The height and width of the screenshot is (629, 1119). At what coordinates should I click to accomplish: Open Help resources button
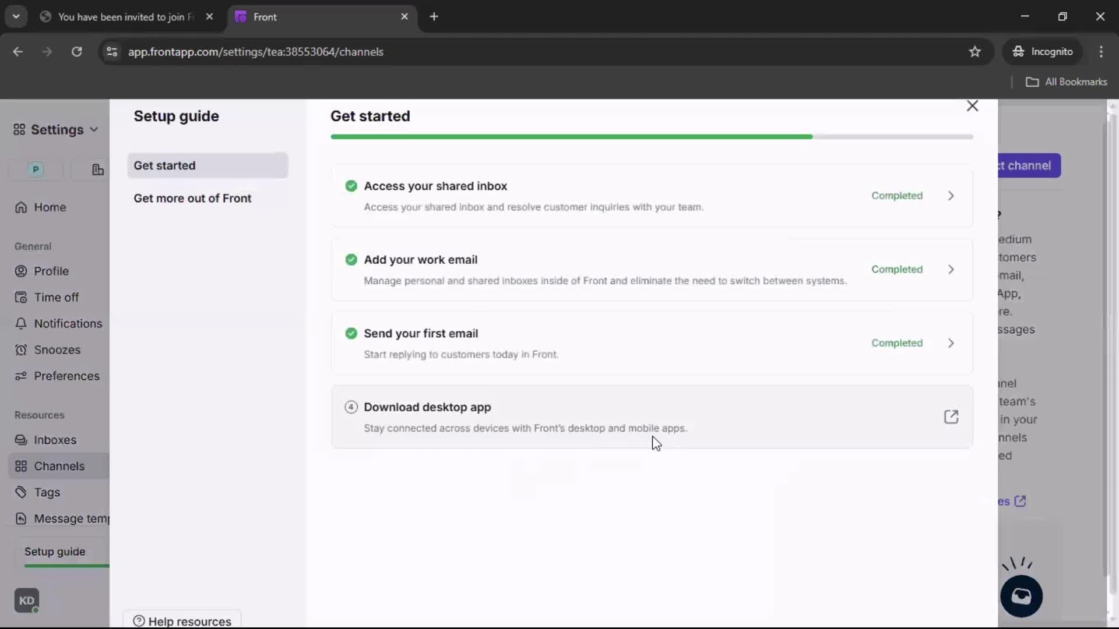point(182,621)
